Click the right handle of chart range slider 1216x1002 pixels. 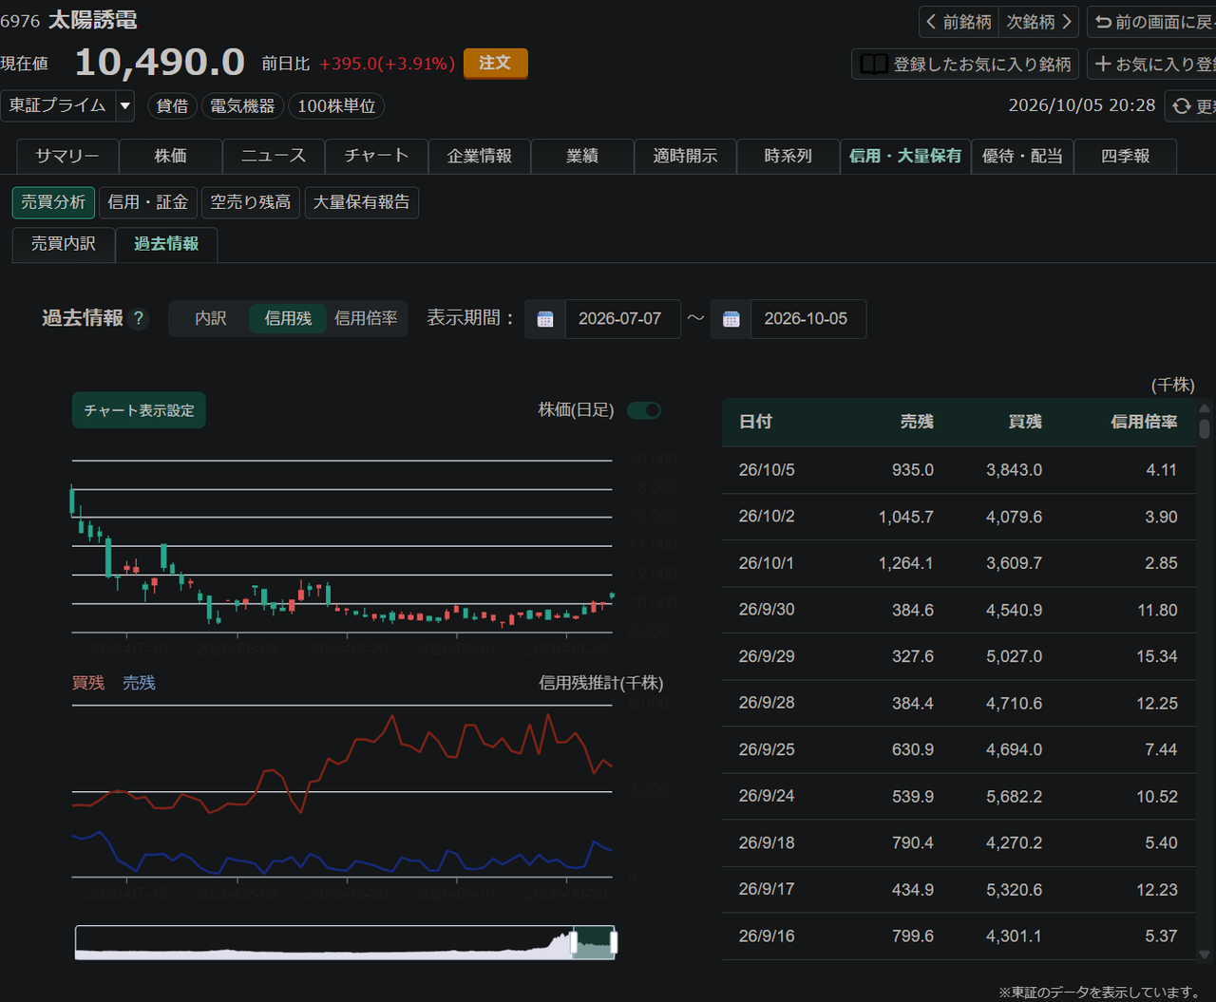[x=614, y=942]
